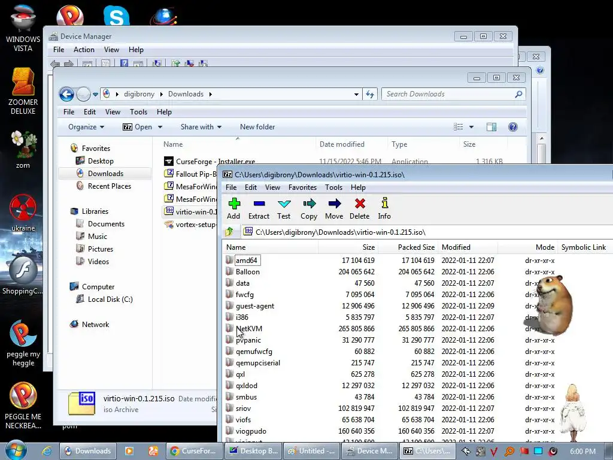Image resolution: width=613 pixels, height=460 pixels.
Task: Select the WINDOWS VISTA desktop icon
Action: (23, 28)
